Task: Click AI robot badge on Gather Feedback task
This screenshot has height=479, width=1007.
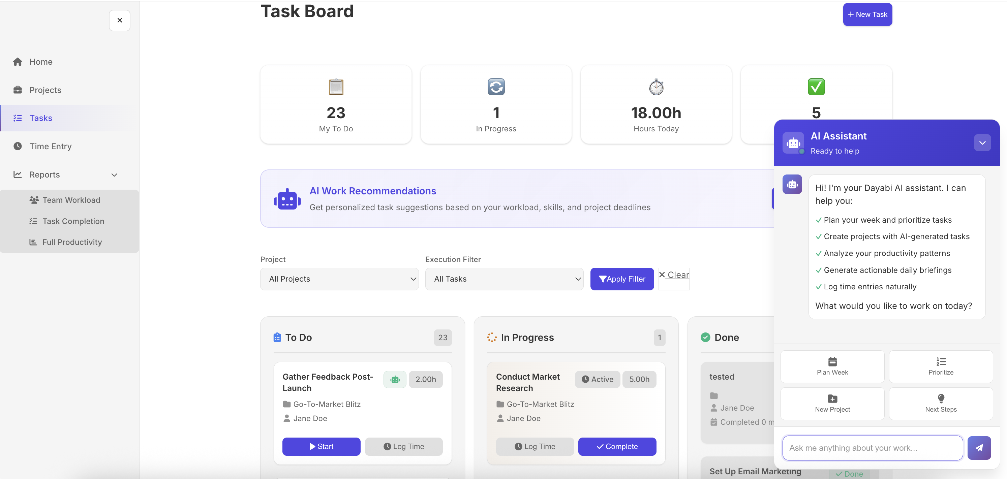Action: coord(395,379)
